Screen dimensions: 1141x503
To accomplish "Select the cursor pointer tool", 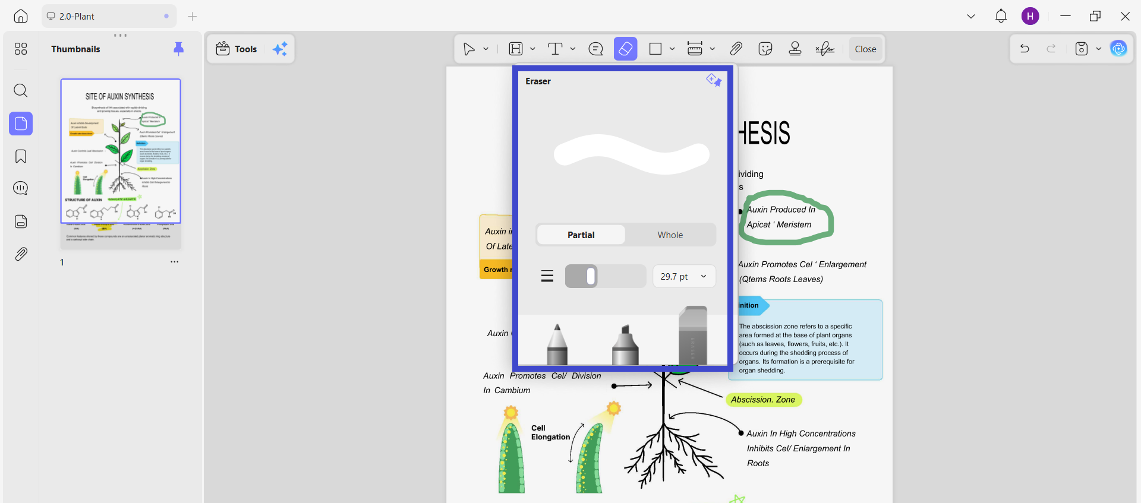I will 469,49.
